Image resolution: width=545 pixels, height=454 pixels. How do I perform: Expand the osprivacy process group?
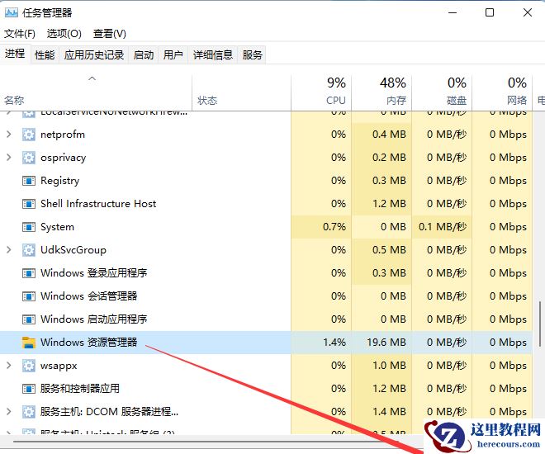pos(9,158)
